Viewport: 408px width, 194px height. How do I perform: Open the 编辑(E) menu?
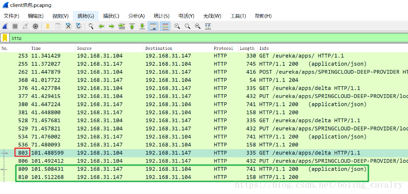35,16
